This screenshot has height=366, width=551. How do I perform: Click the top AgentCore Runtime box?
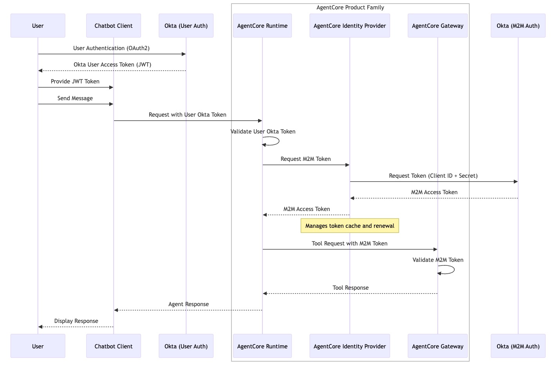(262, 26)
